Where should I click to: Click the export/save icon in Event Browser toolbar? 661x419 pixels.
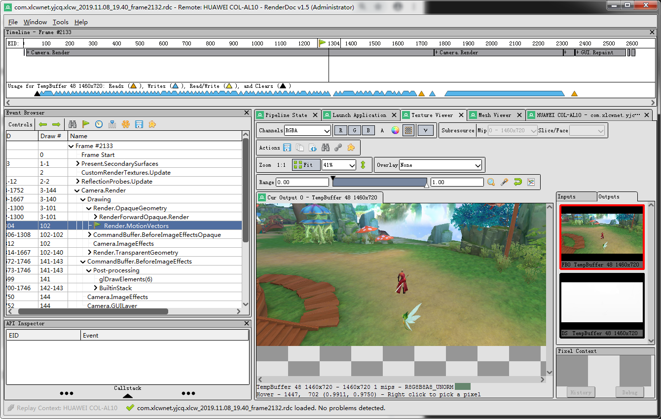tap(138, 124)
